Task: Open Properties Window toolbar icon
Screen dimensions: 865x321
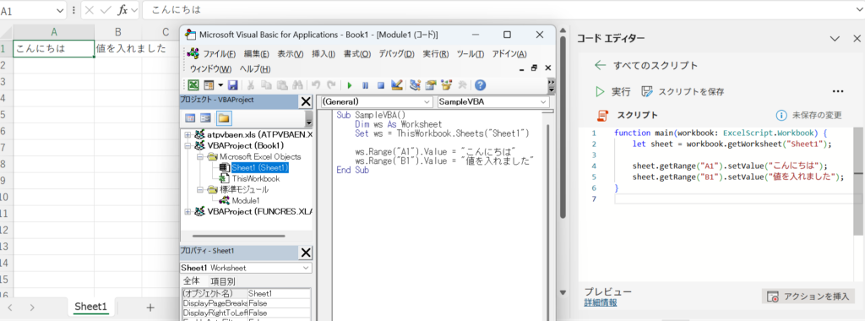Action: coord(431,85)
